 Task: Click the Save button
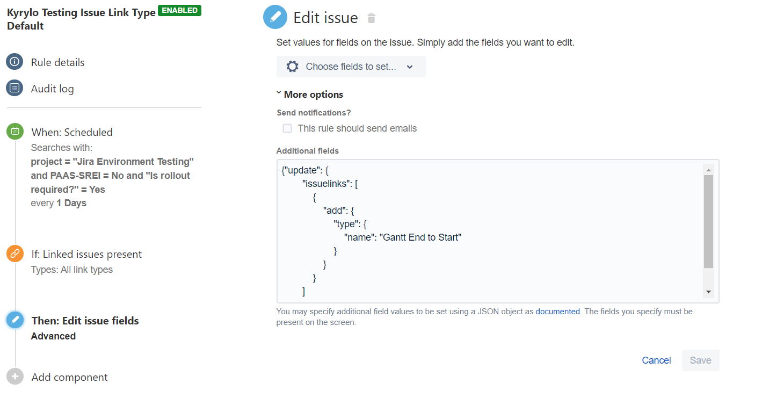(x=700, y=360)
